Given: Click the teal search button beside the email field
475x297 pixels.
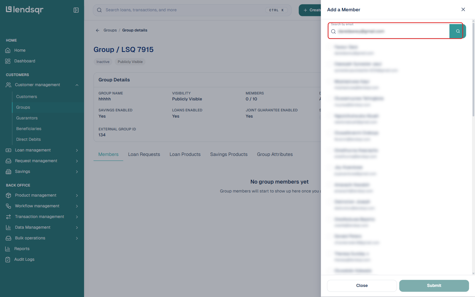Looking at the screenshot, I should pyautogui.click(x=458, y=31).
